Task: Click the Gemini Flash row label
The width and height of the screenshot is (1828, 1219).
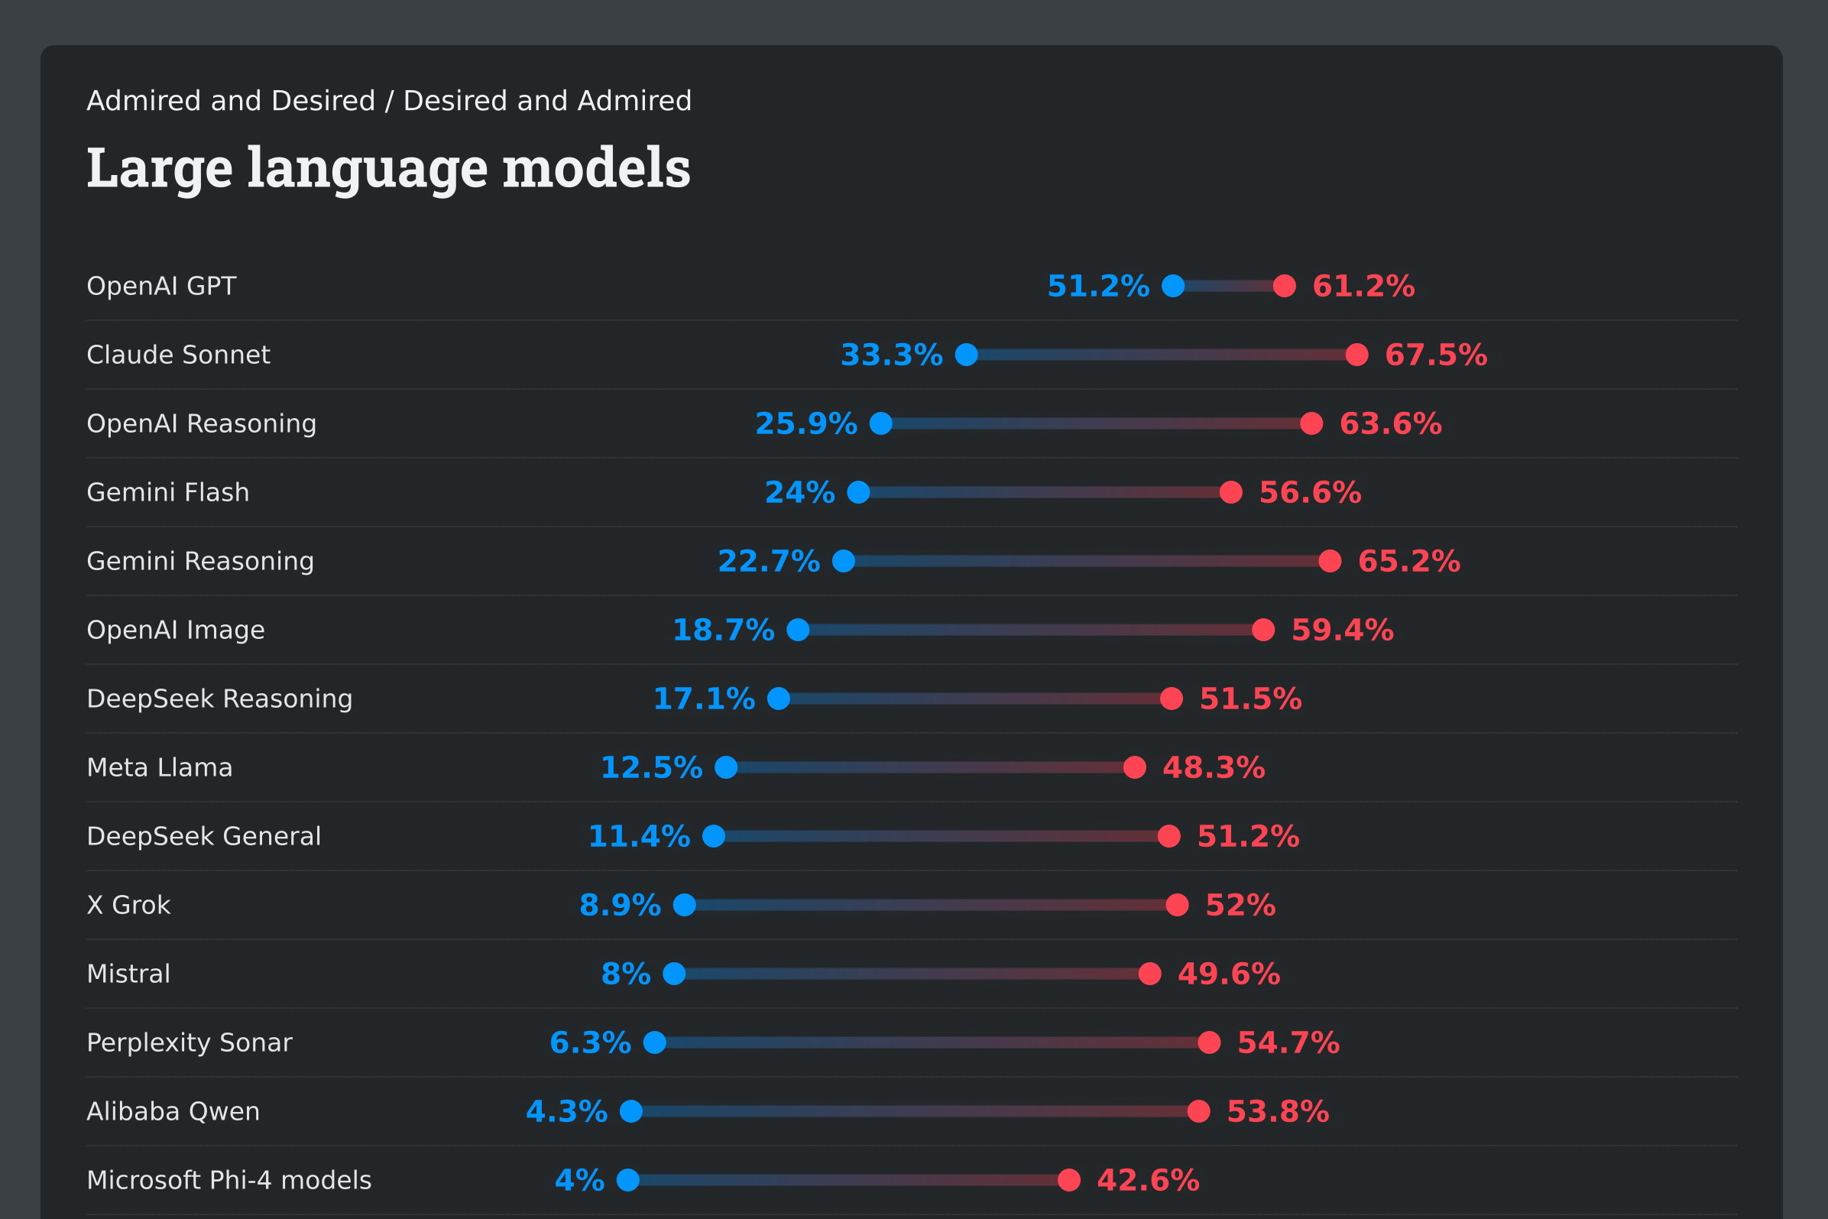Action: pyautogui.click(x=168, y=492)
